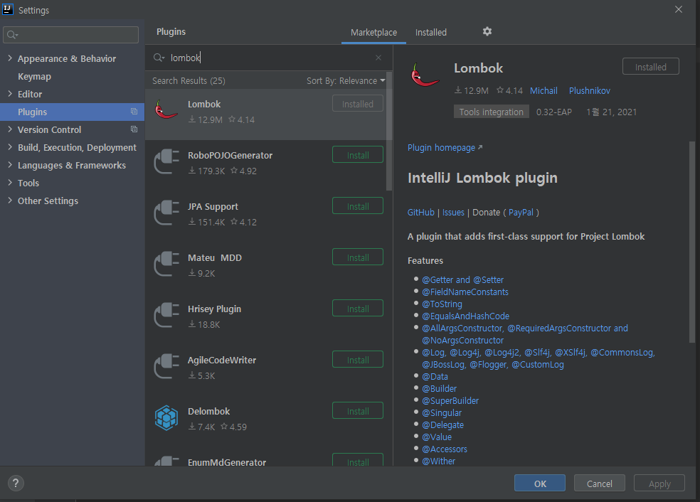This screenshot has height=502, width=700.
Task: Expand Other Settings node
Action: point(10,201)
